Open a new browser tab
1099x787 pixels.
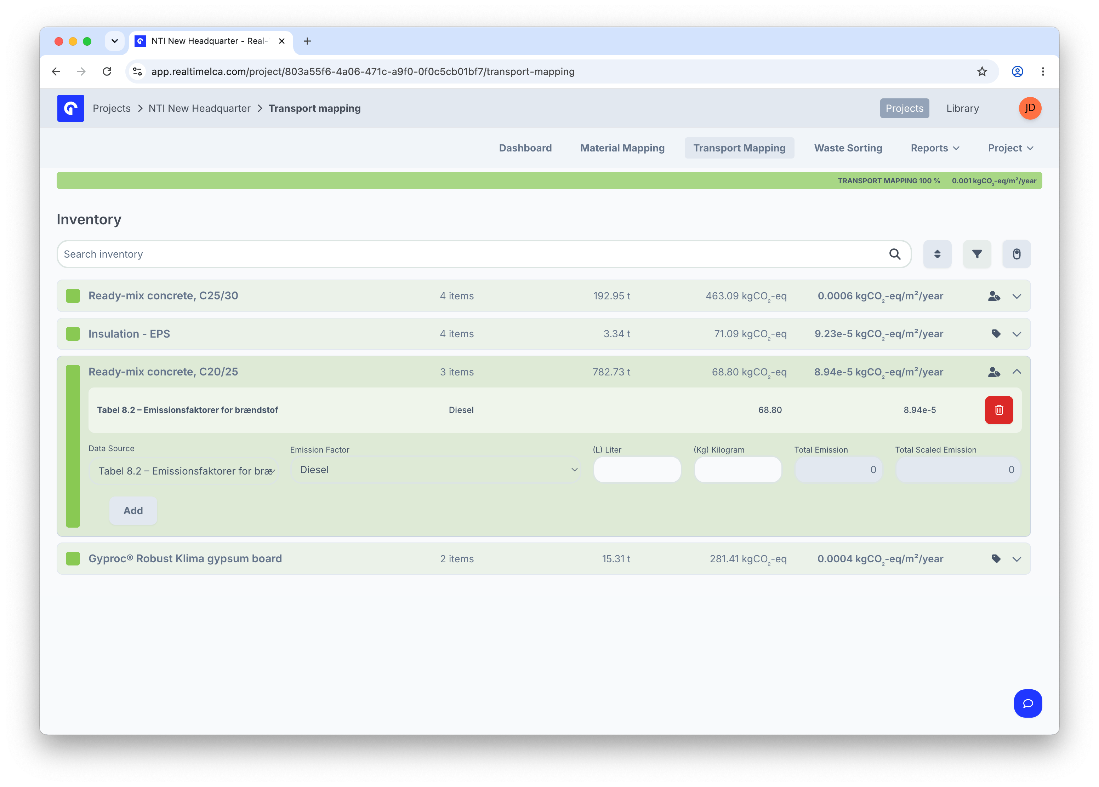point(307,41)
